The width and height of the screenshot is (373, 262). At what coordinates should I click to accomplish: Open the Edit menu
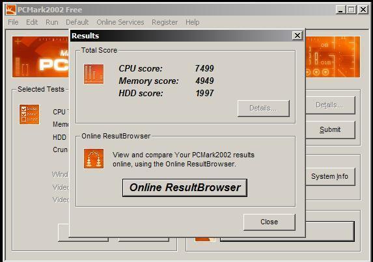point(32,22)
